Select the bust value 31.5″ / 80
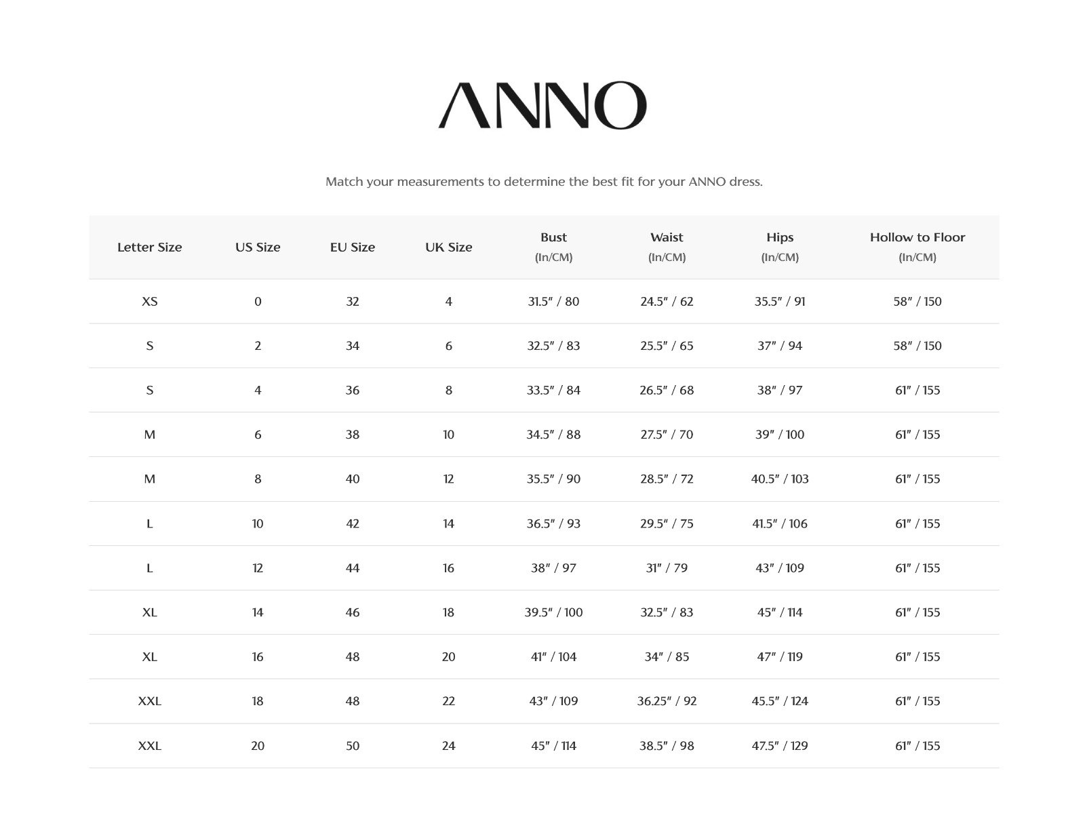 tap(553, 301)
